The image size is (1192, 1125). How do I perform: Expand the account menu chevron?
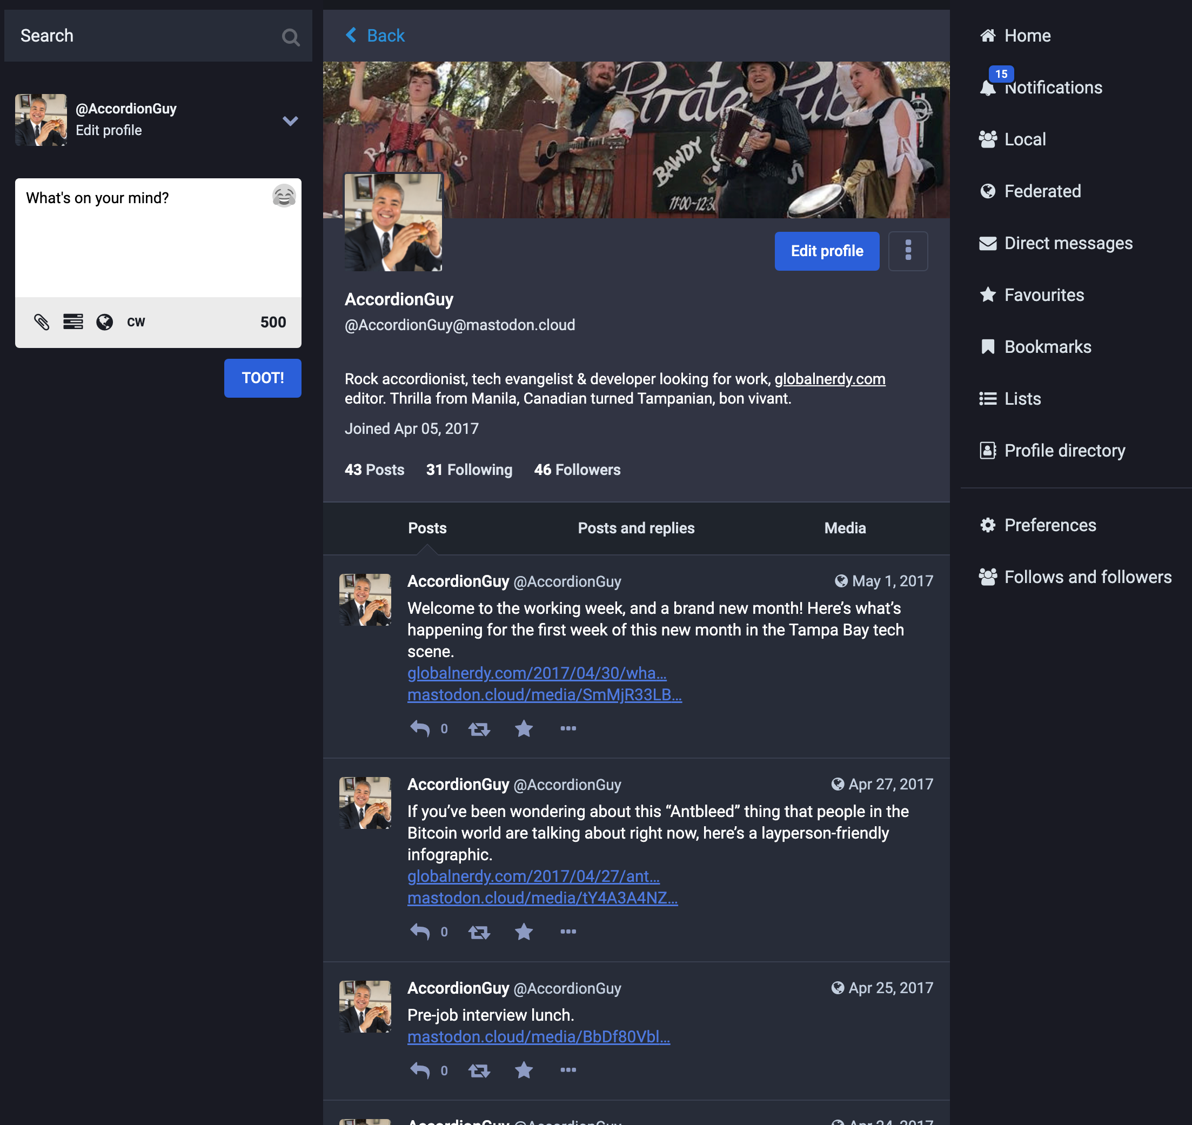[290, 121]
